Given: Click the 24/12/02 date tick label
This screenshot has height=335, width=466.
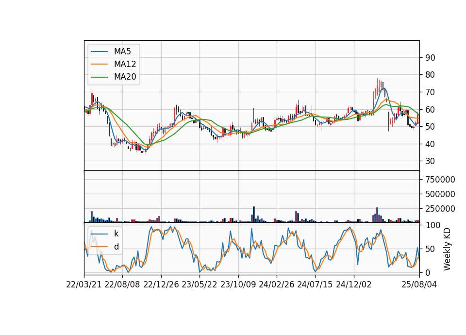Looking at the screenshot, I should (x=354, y=285).
